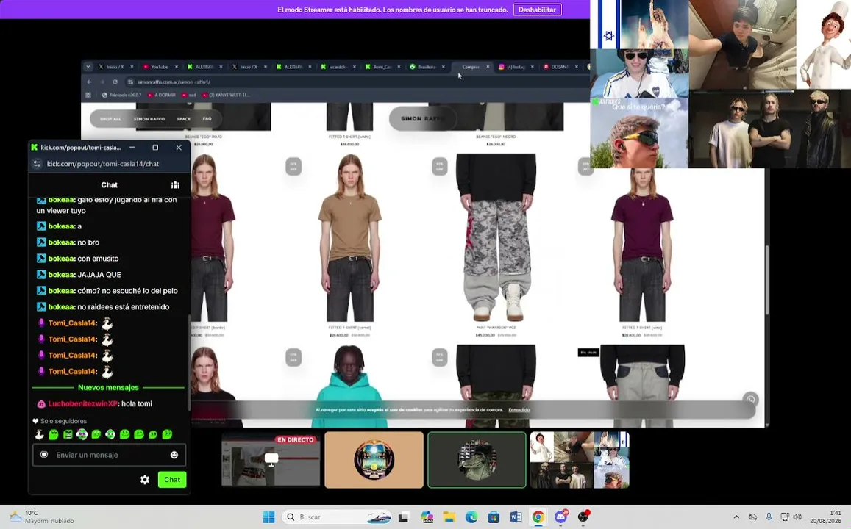Open clock and date showing 1:41

click(826, 517)
